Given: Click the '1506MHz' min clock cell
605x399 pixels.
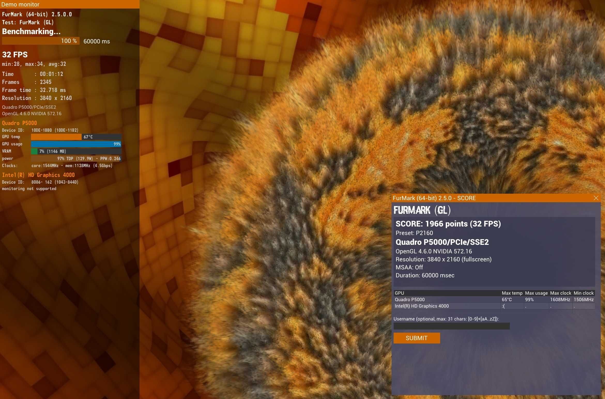Looking at the screenshot, I should coord(584,300).
